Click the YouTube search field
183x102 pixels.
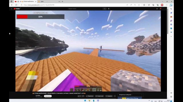[85, 9]
